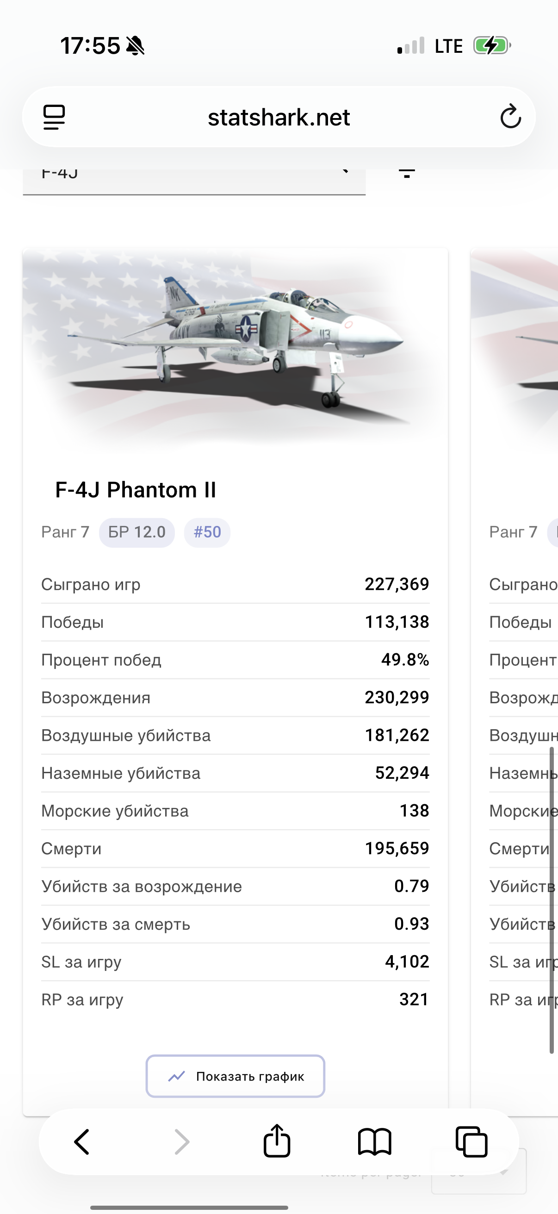Image resolution: width=558 pixels, height=1214 pixels.
Task: Go back with the Safari back arrow
Action: [x=82, y=1142]
